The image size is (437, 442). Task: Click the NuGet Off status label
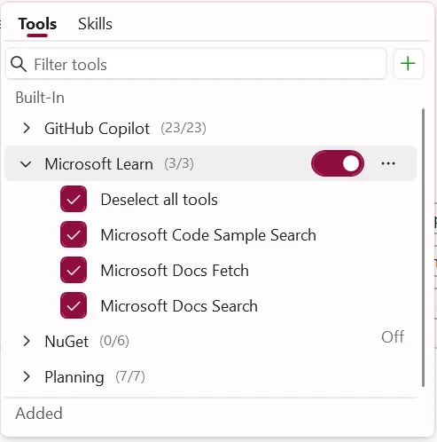click(x=393, y=336)
